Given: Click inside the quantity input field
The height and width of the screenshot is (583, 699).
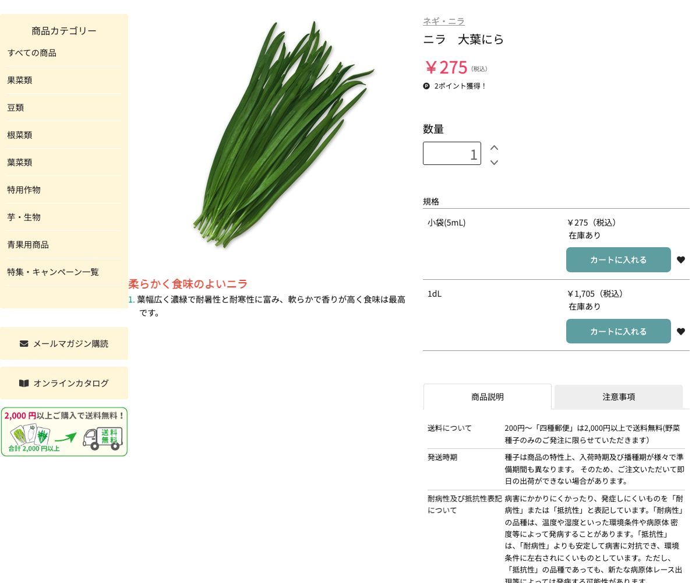Looking at the screenshot, I should (452, 153).
